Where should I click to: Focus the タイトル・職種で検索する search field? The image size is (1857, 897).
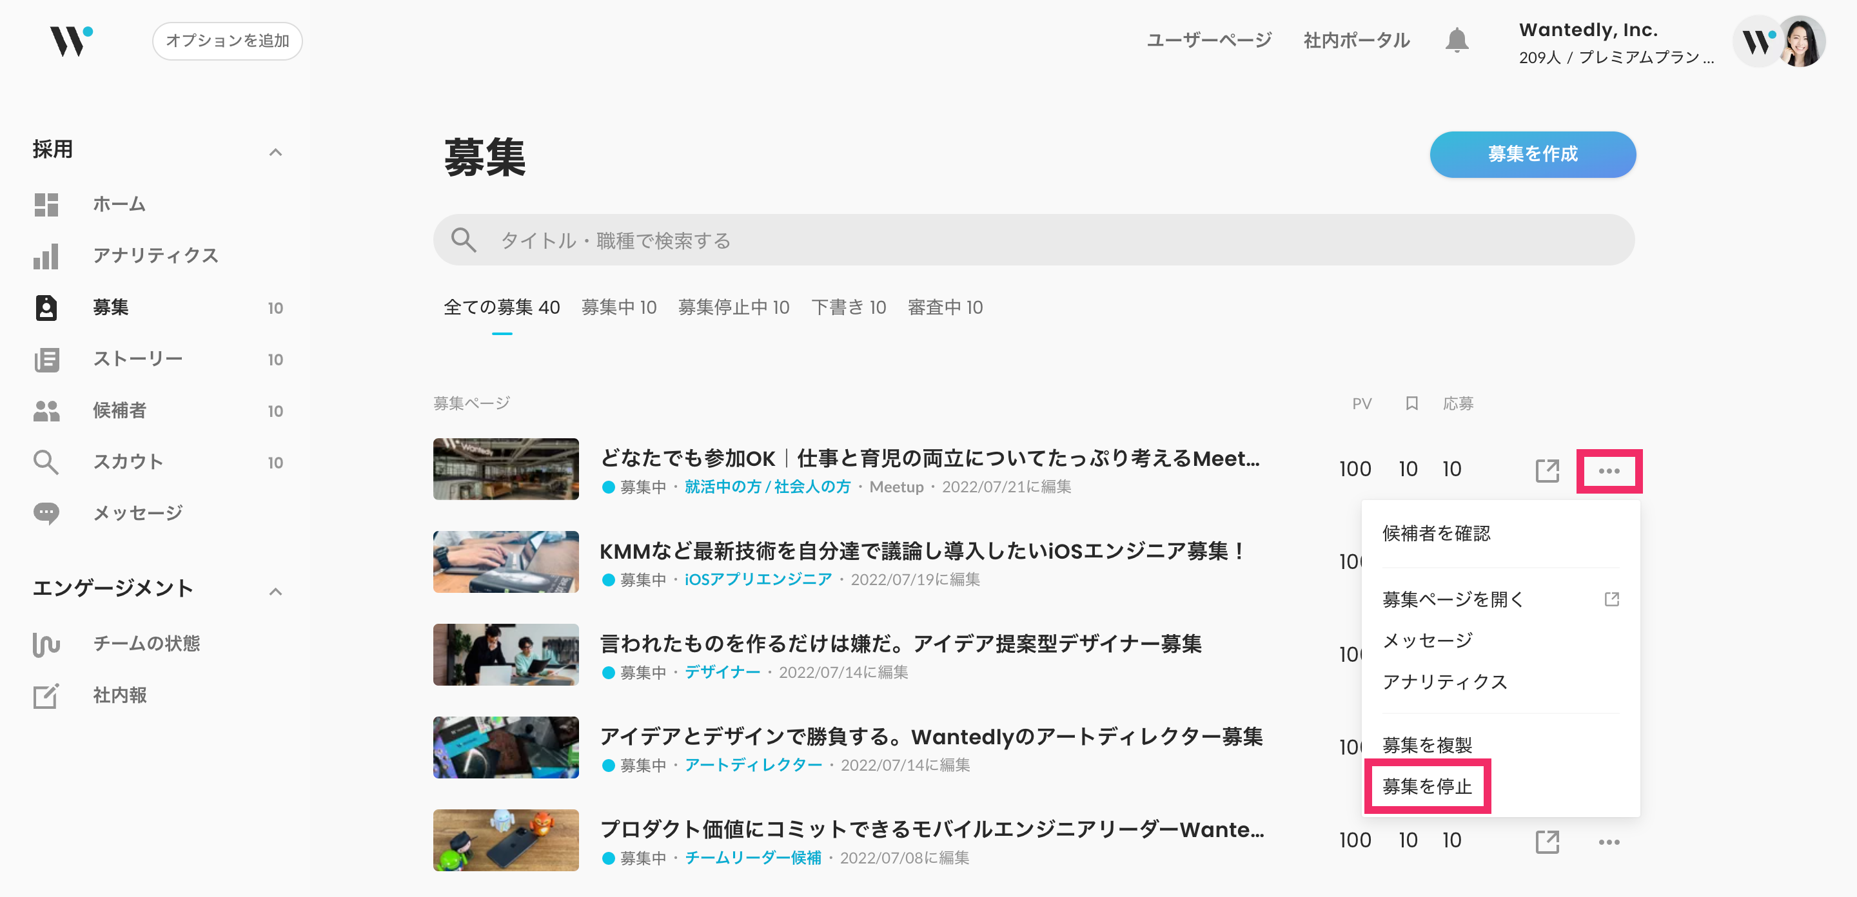pos(1033,240)
